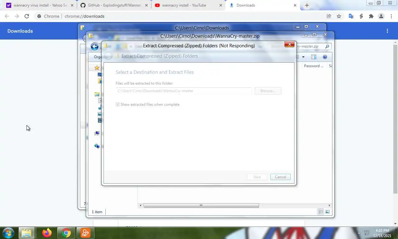The height and width of the screenshot is (239, 398).
Task: Click the Chrome page scrollbar down arrow
Action: click(x=396, y=223)
